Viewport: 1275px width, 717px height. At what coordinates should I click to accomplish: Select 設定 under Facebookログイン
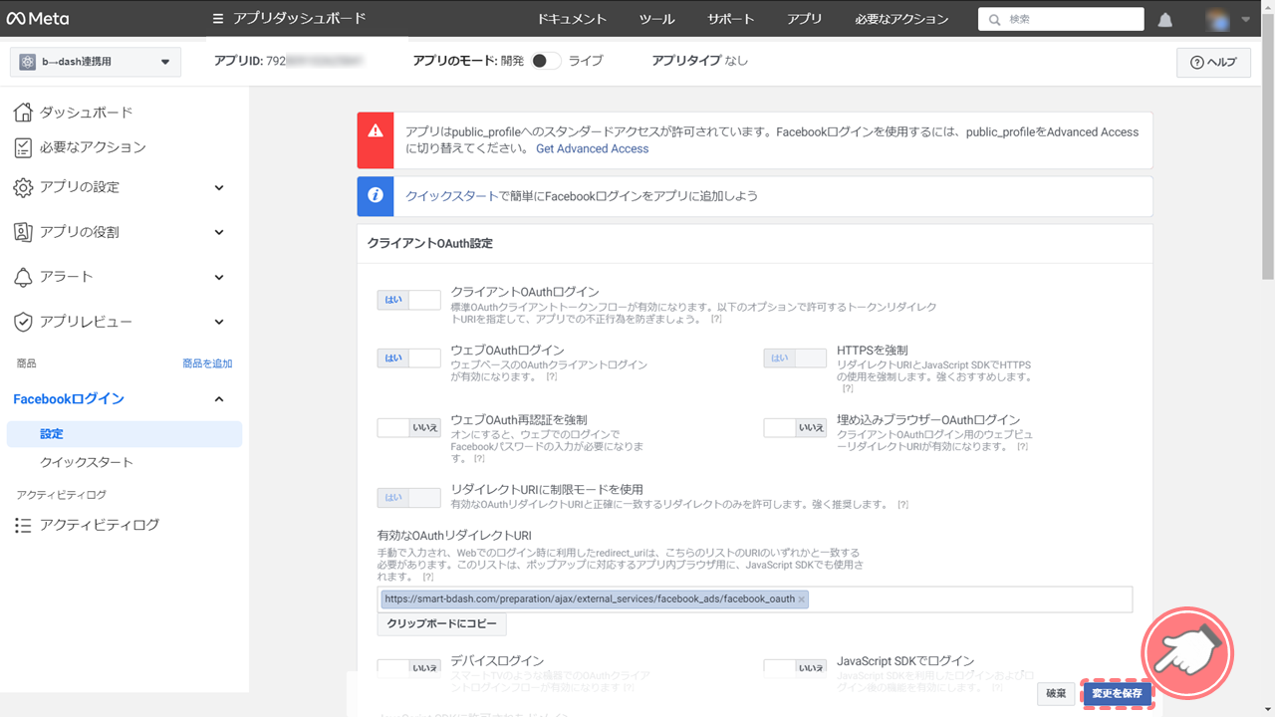click(124, 434)
